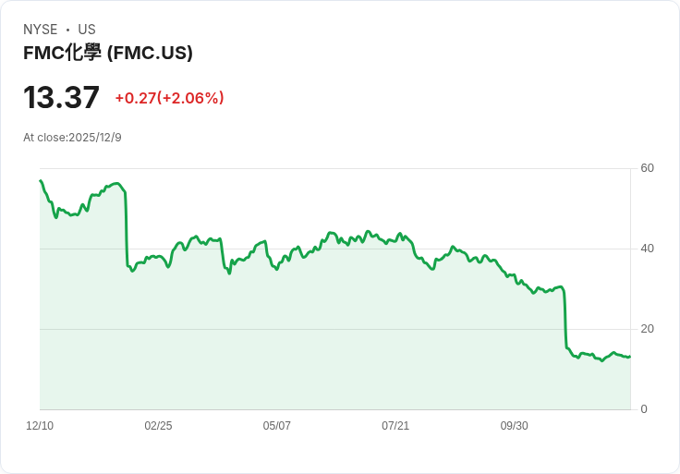
Task: Select the 02/25 x-axis date label
Action: pyautogui.click(x=158, y=426)
